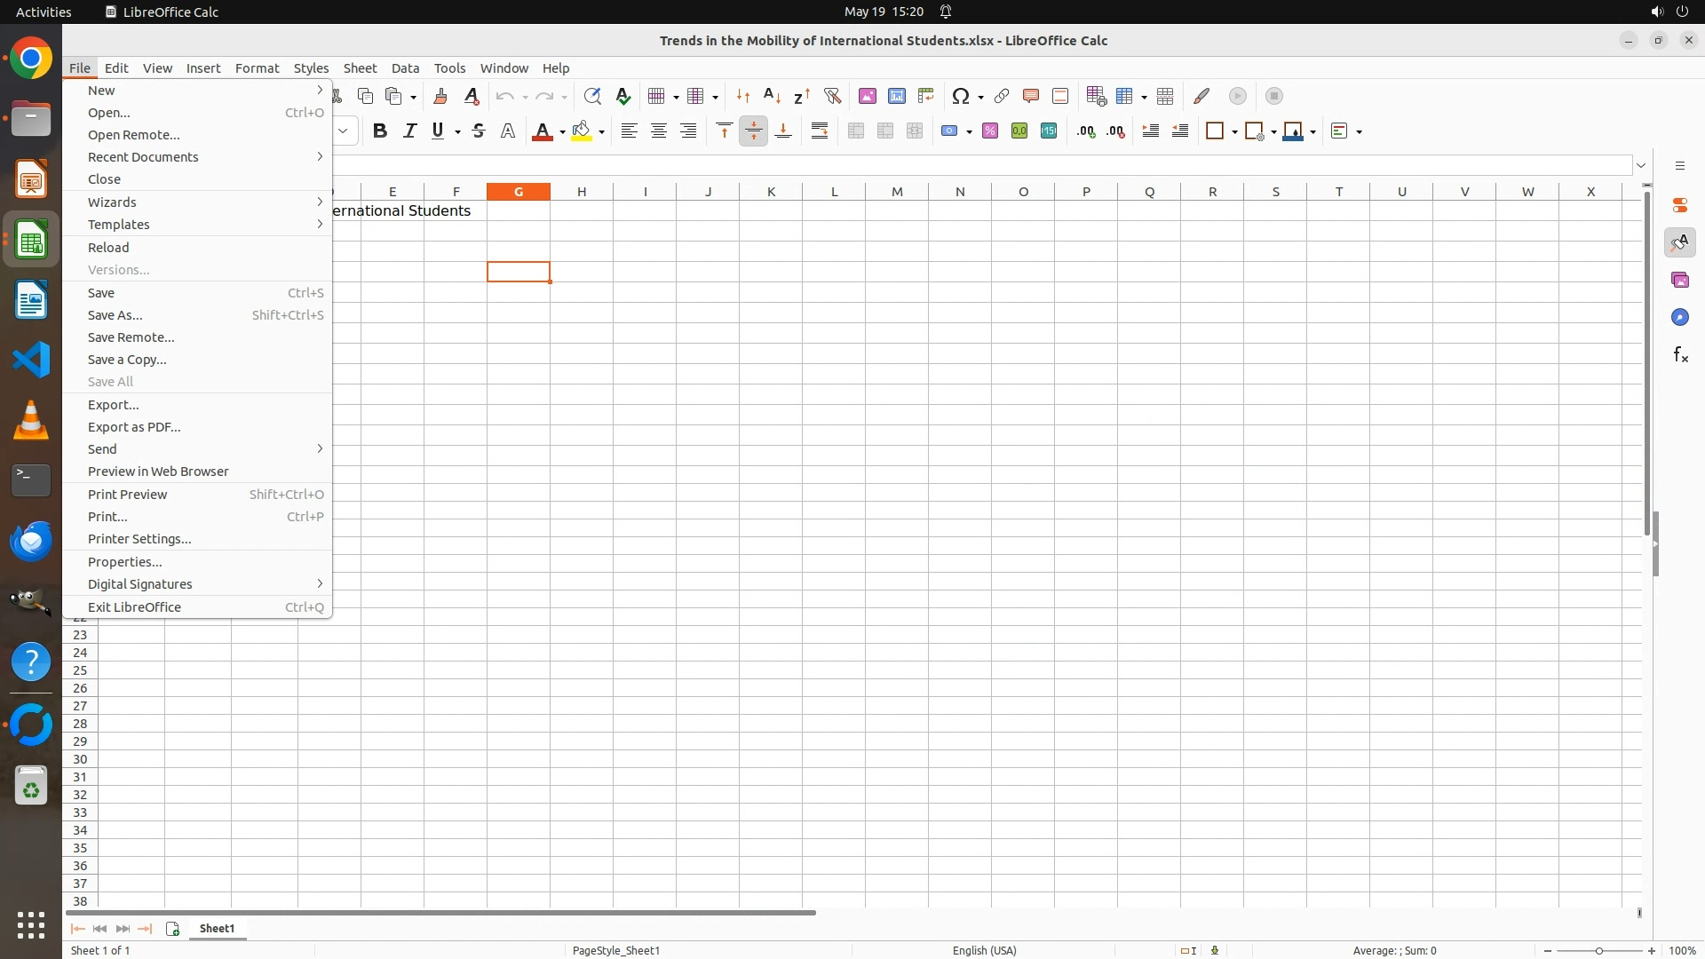The width and height of the screenshot is (1705, 959).
Task: Click the Sort Ascending icon
Action: [772, 96]
